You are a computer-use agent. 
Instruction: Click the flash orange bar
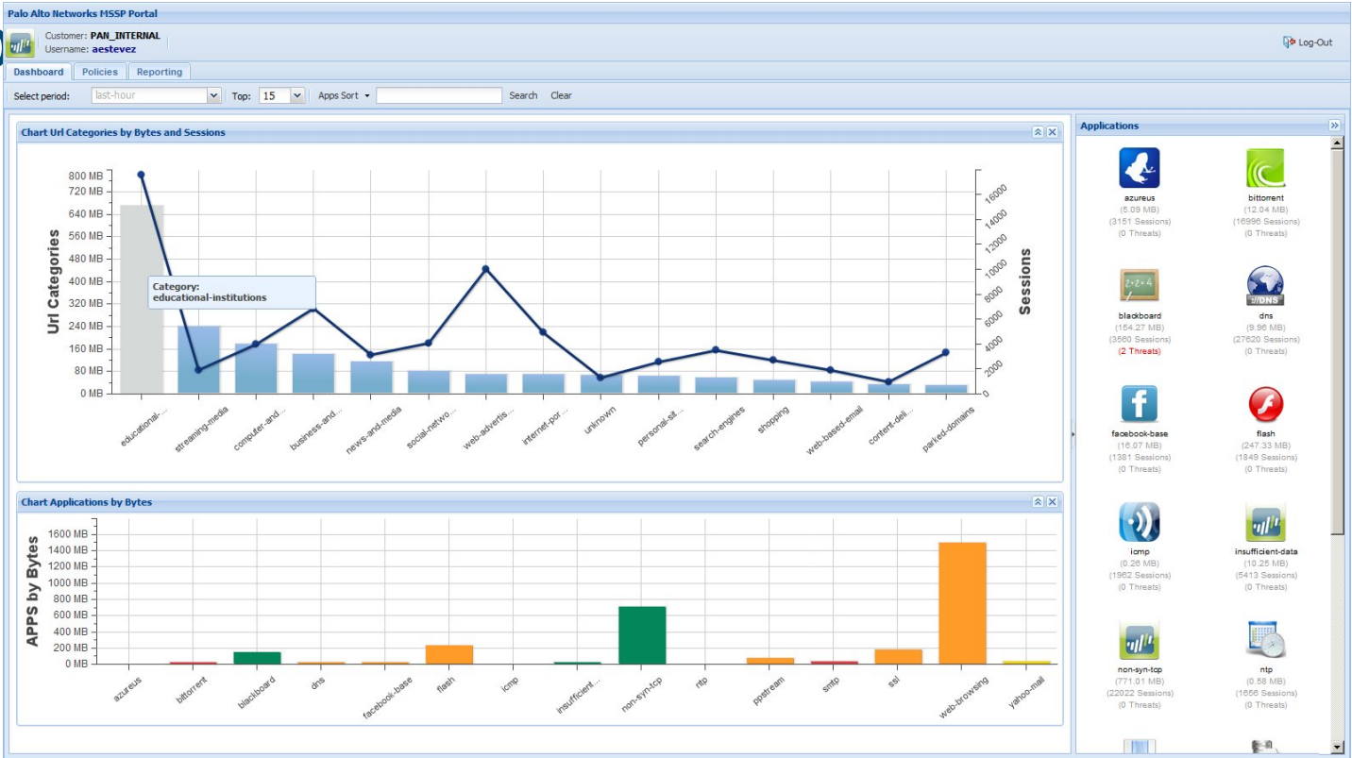point(449,654)
